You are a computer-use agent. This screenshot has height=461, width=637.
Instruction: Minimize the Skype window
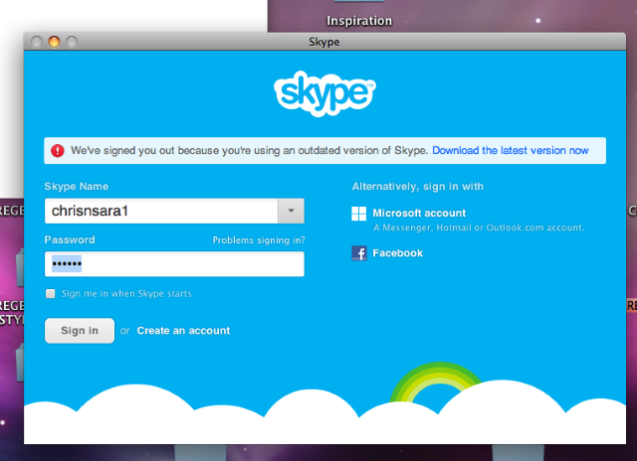point(54,42)
